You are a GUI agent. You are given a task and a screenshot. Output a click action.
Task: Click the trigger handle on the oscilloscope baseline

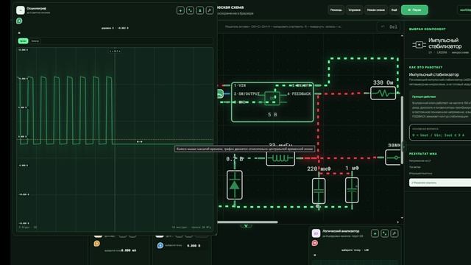click(x=140, y=141)
